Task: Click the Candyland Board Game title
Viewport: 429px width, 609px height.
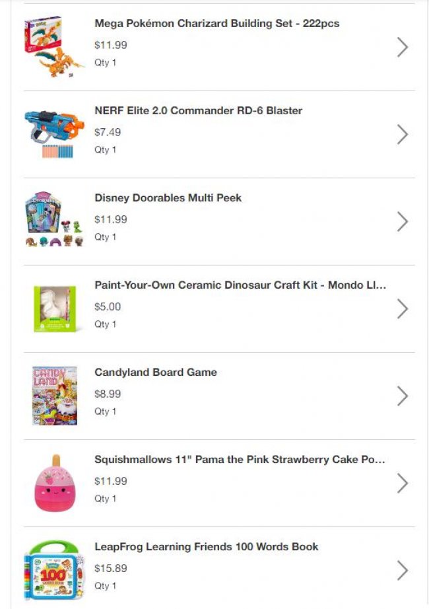Action: coord(156,373)
